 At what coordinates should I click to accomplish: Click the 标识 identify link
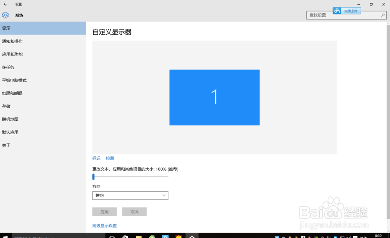tap(96, 158)
